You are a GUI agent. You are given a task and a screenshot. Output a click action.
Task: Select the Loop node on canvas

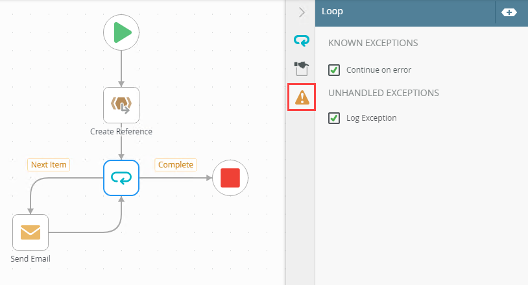click(121, 178)
